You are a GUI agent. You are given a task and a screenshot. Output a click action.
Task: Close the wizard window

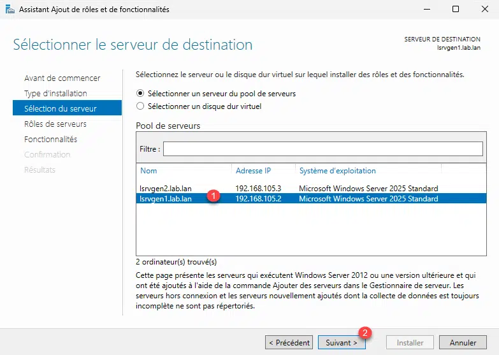click(x=485, y=9)
